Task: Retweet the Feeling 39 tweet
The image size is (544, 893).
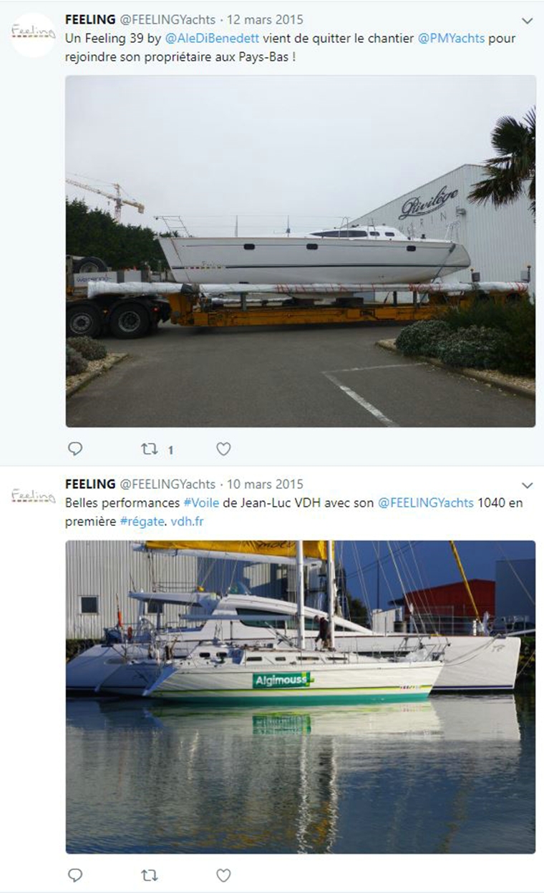Action: tap(150, 449)
